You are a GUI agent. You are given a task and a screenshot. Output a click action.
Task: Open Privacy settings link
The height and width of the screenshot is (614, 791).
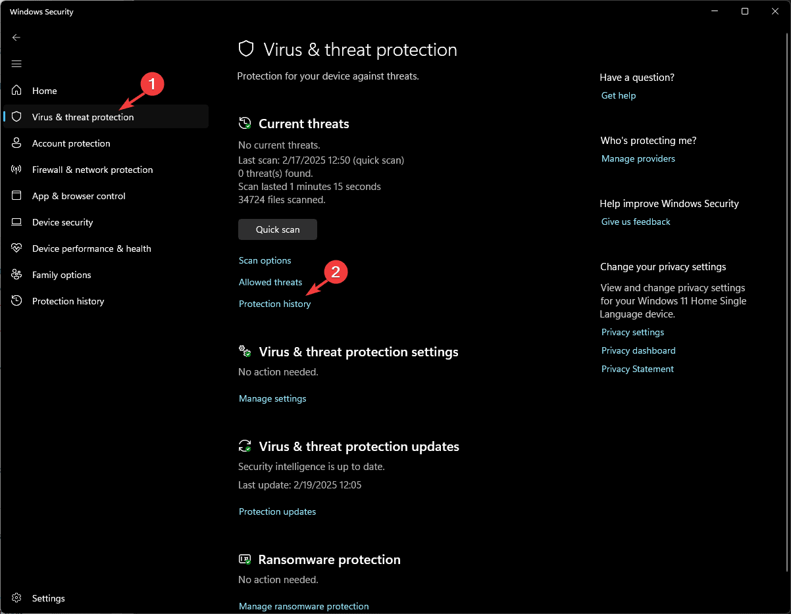pyautogui.click(x=632, y=332)
